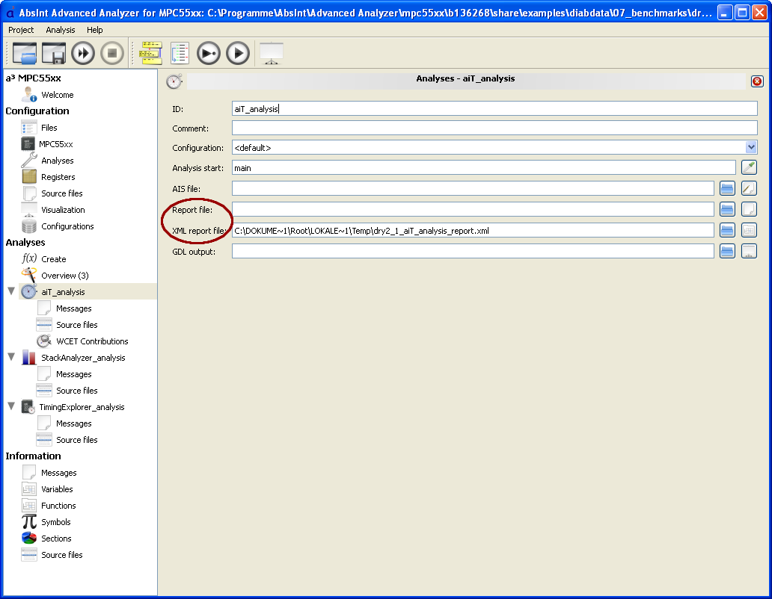Open the Configurations item
Image resolution: width=772 pixels, height=599 pixels.
click(58, 226)
